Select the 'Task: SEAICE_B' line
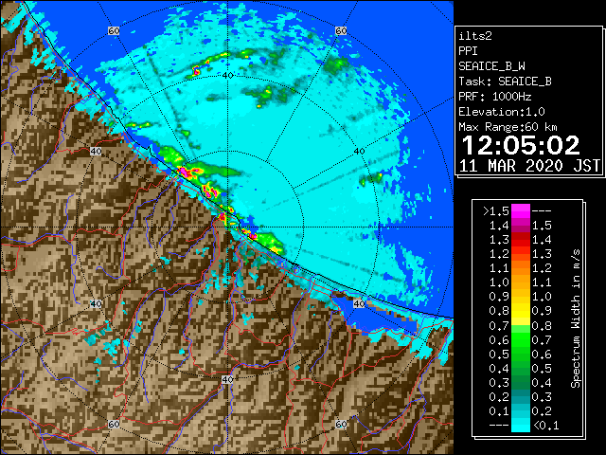The height and width of the screenshot is (455, 606). (x=505, y=82)
